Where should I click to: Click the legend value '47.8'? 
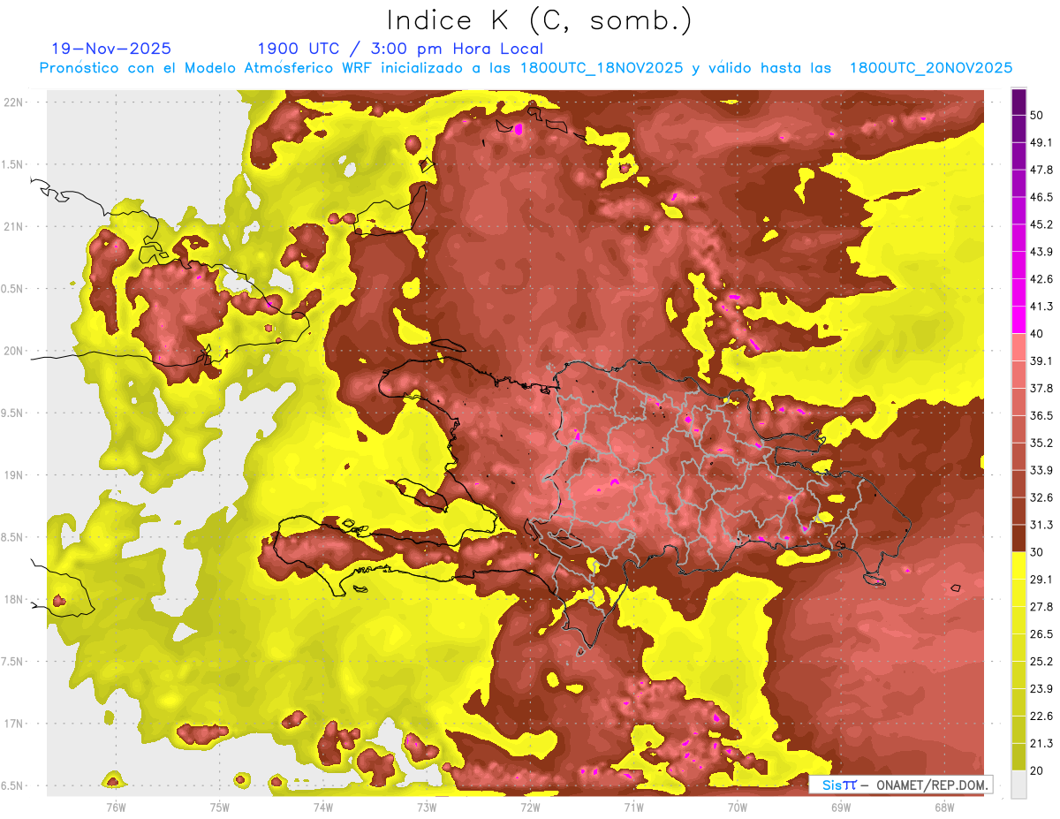click(x=1041, y=171)
